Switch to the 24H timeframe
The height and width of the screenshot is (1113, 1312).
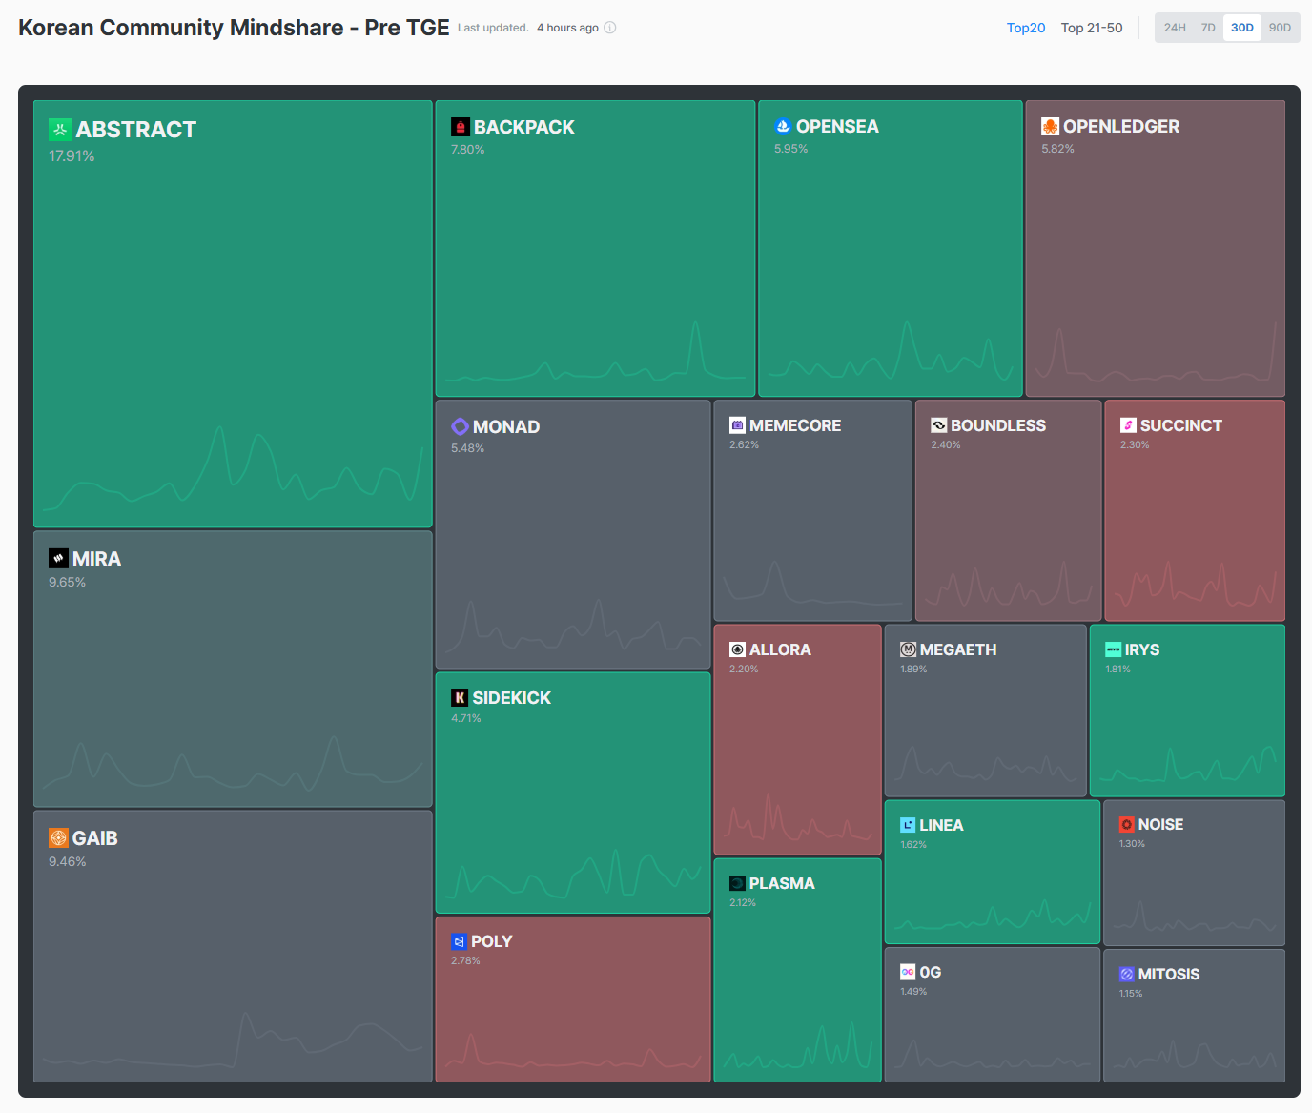point(1175,28)
